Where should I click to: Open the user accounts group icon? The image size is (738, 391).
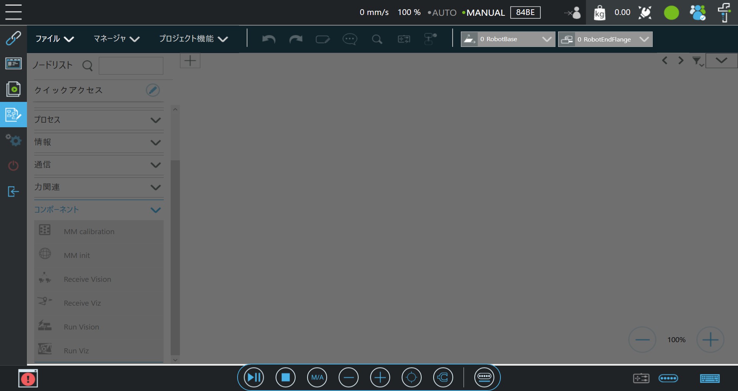pyautogui.click(x=698, y=13)
